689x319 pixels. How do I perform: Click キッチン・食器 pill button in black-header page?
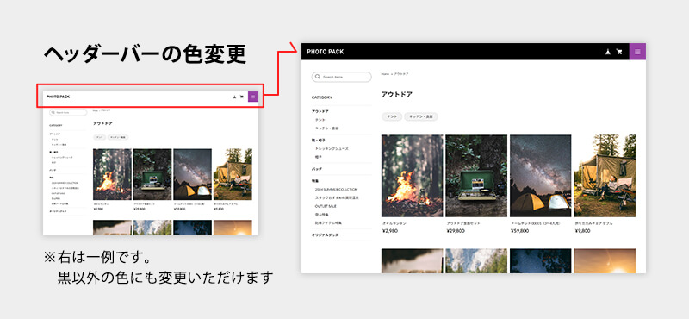point(421,116)
